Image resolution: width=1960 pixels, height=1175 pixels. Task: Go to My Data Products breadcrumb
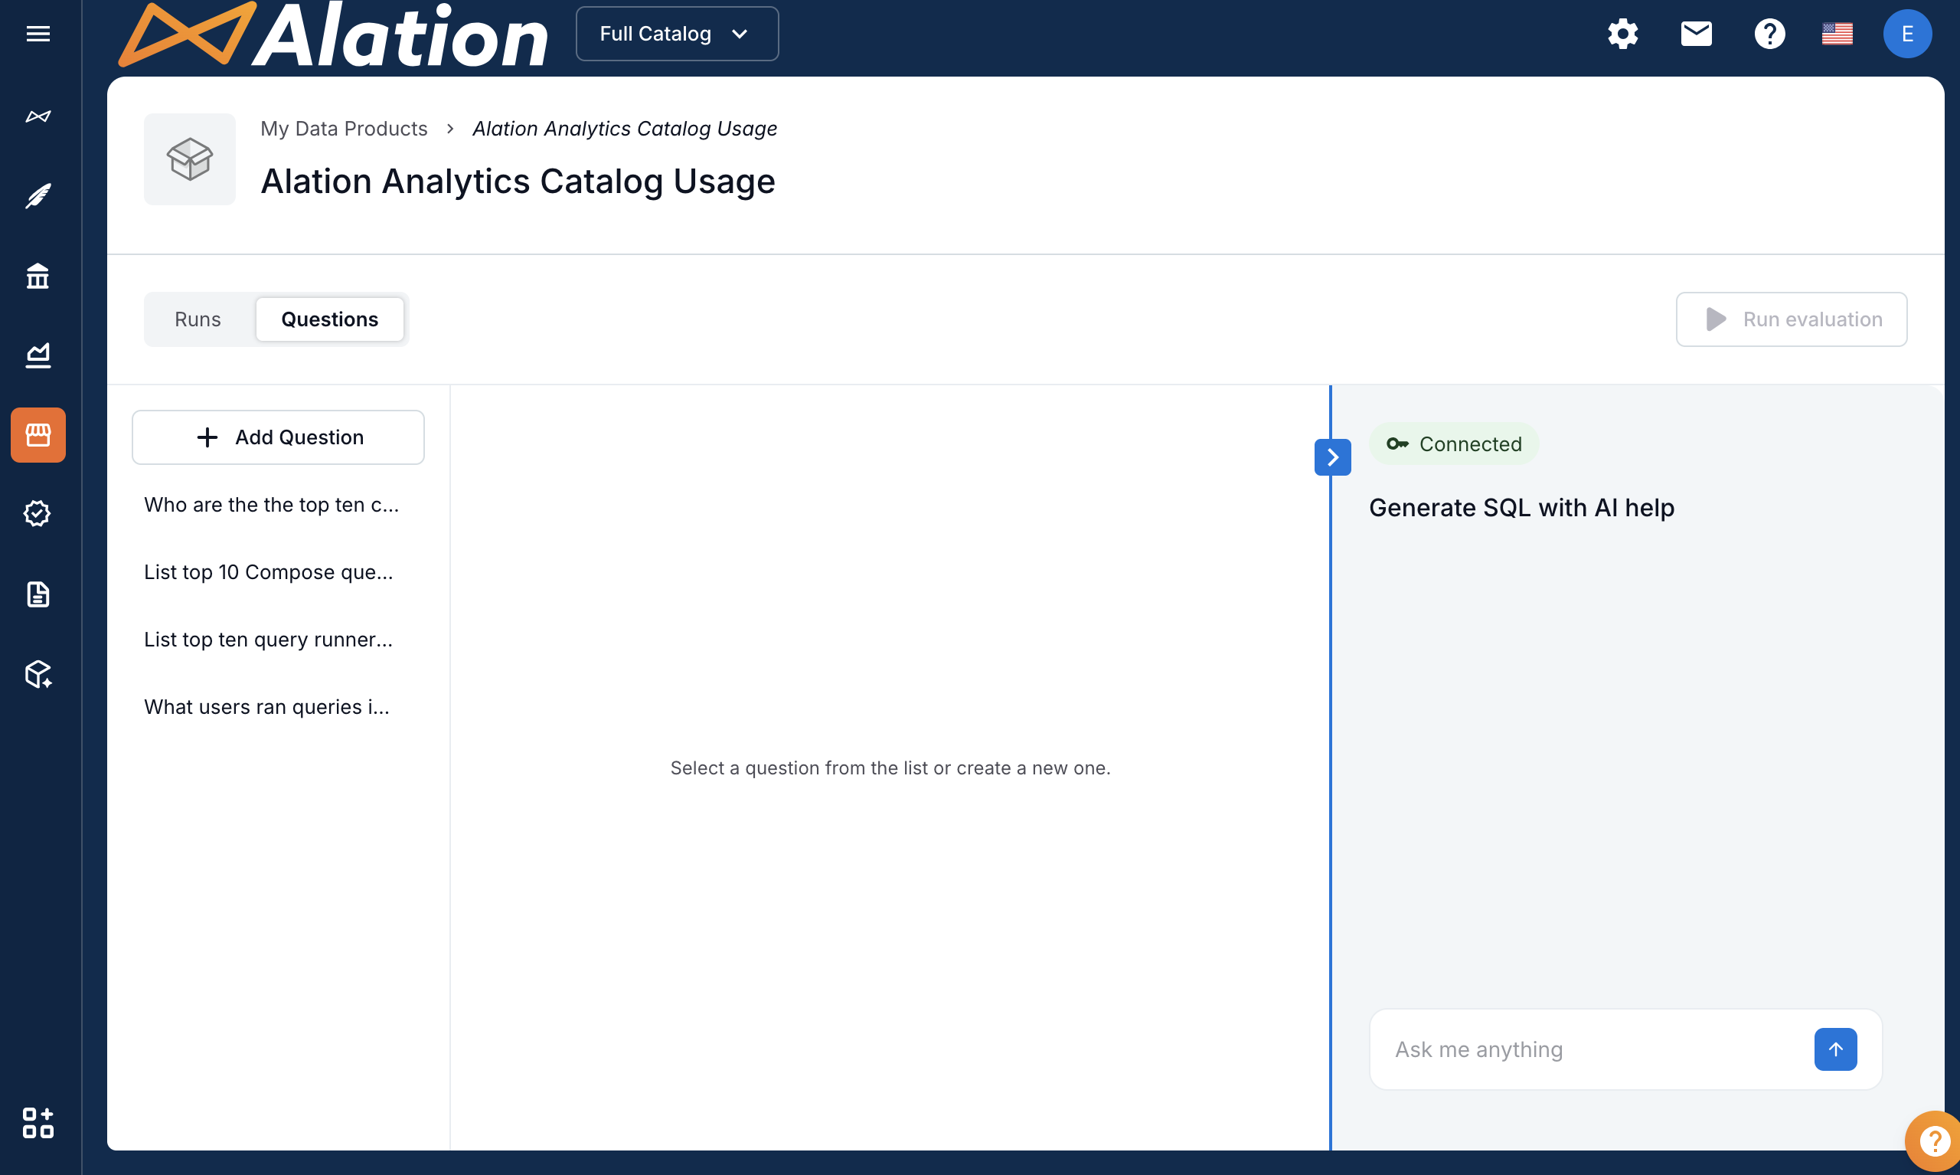pos(344,128)
